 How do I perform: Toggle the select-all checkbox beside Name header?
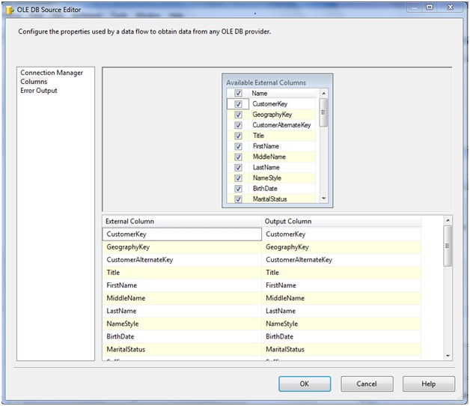[x=238, y=94]
